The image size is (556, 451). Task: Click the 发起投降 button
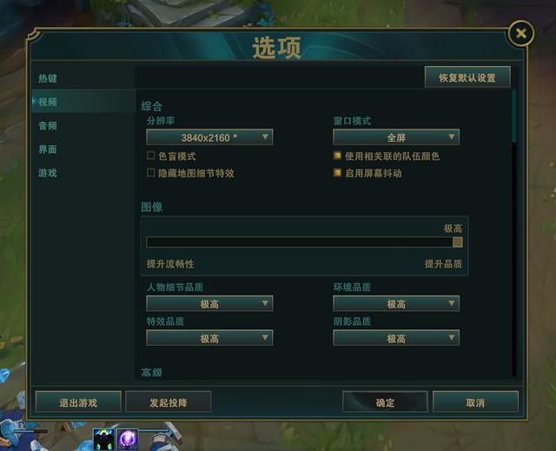[168, 402]
